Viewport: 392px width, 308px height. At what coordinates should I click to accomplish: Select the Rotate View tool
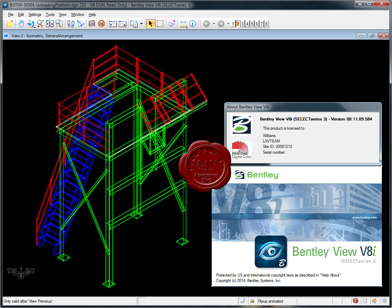(x=31, y=24)
